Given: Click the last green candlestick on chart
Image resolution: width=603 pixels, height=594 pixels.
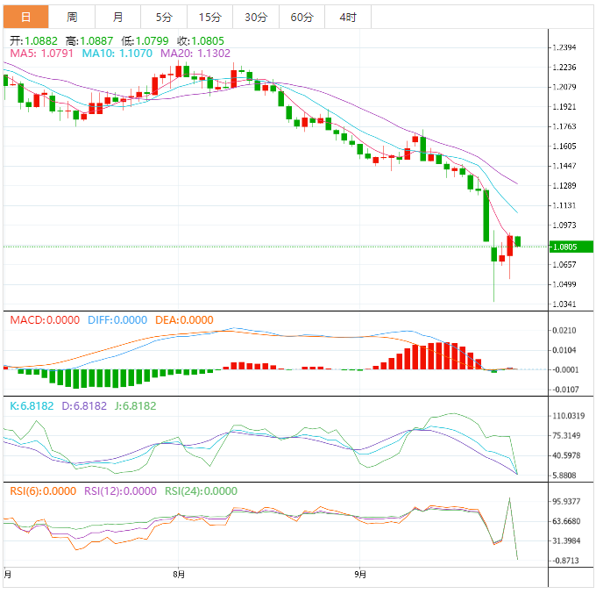Looking at the screenshot, I should [518, 241].
